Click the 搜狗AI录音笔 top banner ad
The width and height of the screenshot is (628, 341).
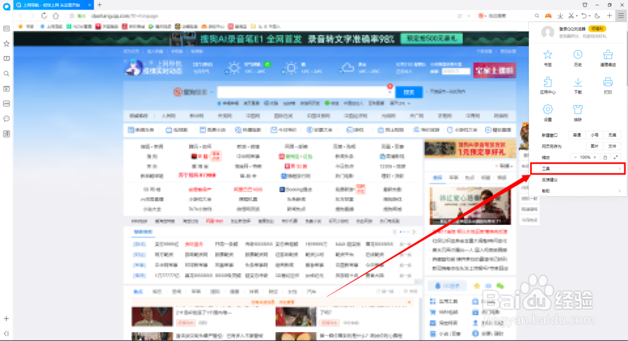pos(271,39)
